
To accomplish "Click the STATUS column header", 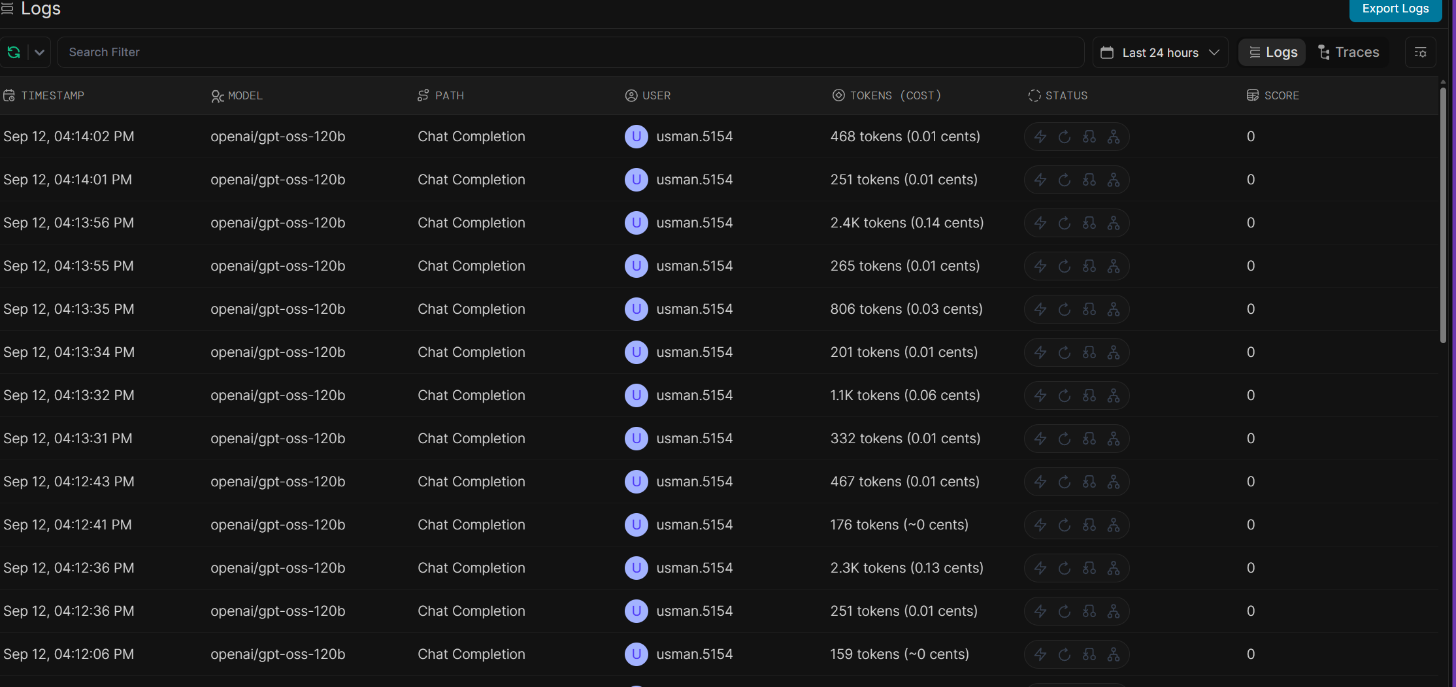I will (1058, 95).
